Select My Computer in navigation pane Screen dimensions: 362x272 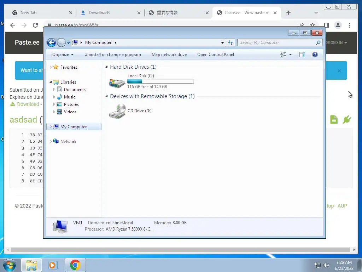tap(74, 127)
